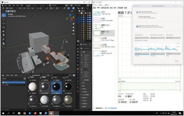This screenshot has height=116, width=184.
Task: Switch to the Modeling workspace tab
Action: [x=35, y=5]
